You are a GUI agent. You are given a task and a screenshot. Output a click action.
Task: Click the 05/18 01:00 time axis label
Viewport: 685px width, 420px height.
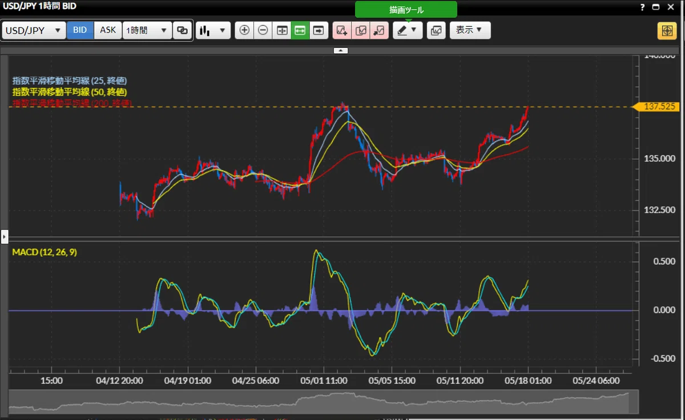pyautogui.click(x=527, y=380)
